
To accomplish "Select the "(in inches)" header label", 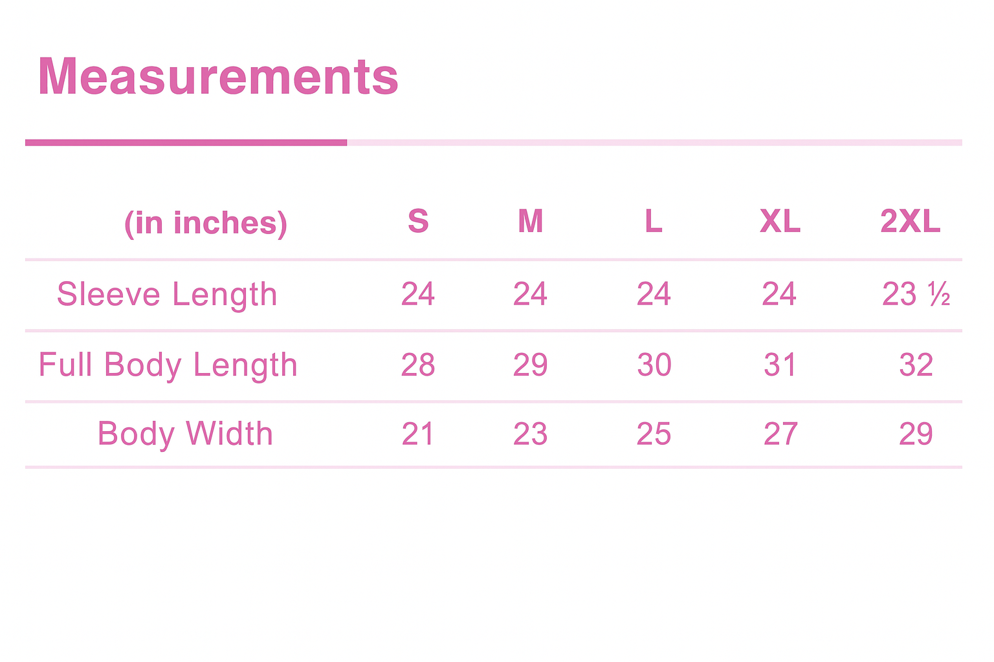I will coord(206,223).
